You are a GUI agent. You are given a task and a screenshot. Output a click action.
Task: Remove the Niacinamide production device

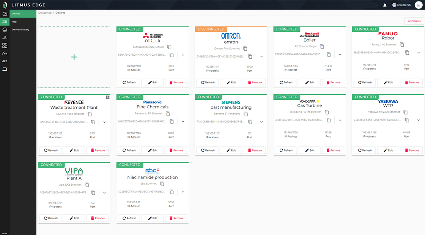(176, 218)
